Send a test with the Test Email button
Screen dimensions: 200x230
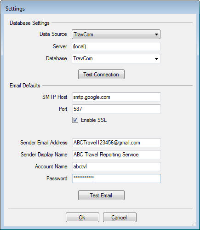coord(101,195)
